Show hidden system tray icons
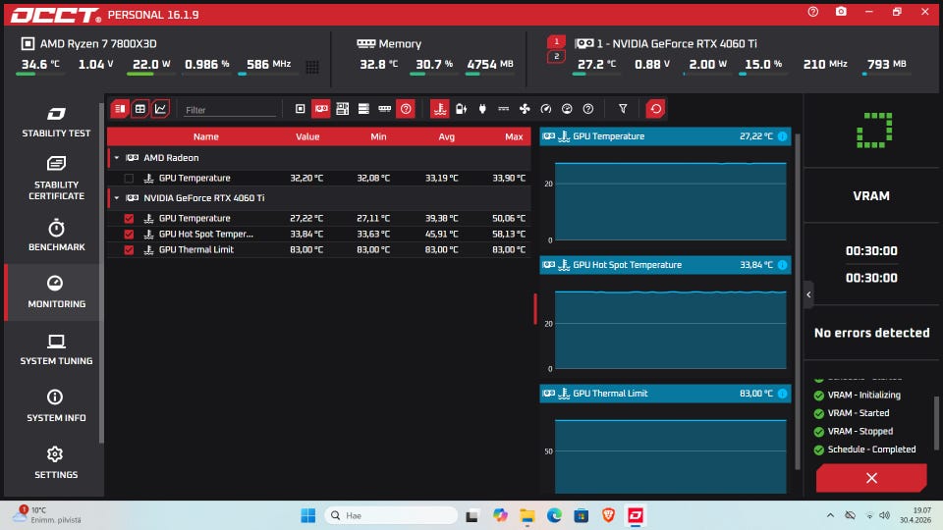This screenshot has width=943, height=530. click(830, 515)
